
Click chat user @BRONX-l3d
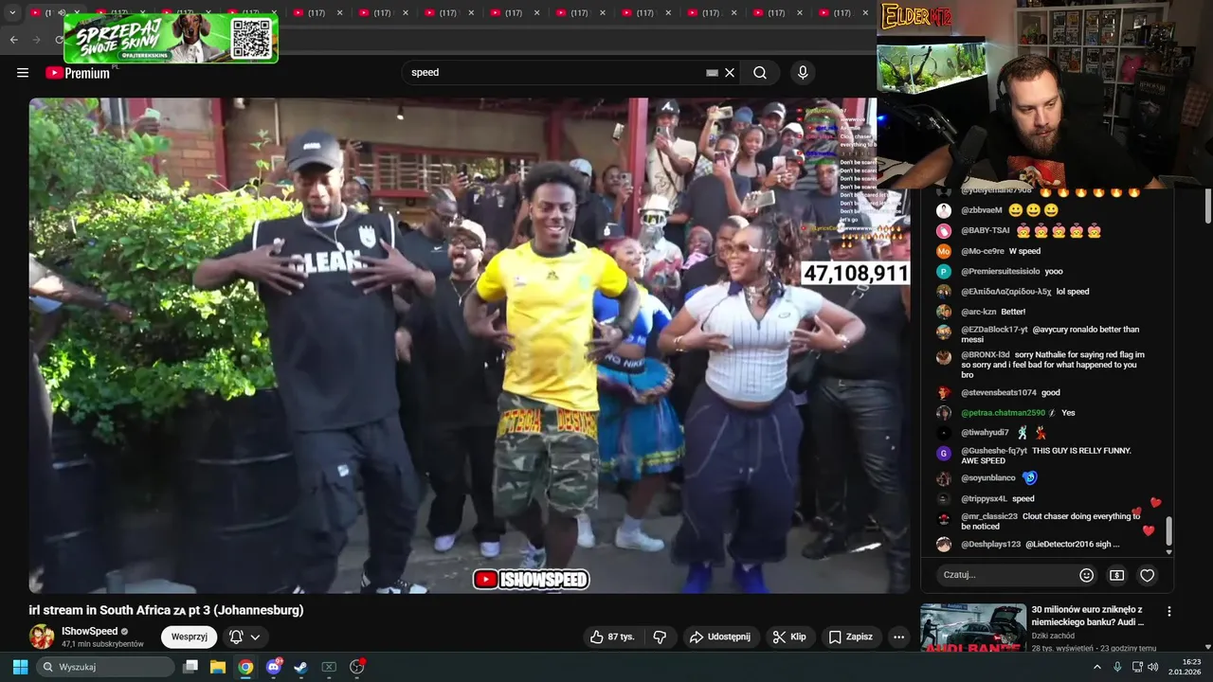[986, 354]
